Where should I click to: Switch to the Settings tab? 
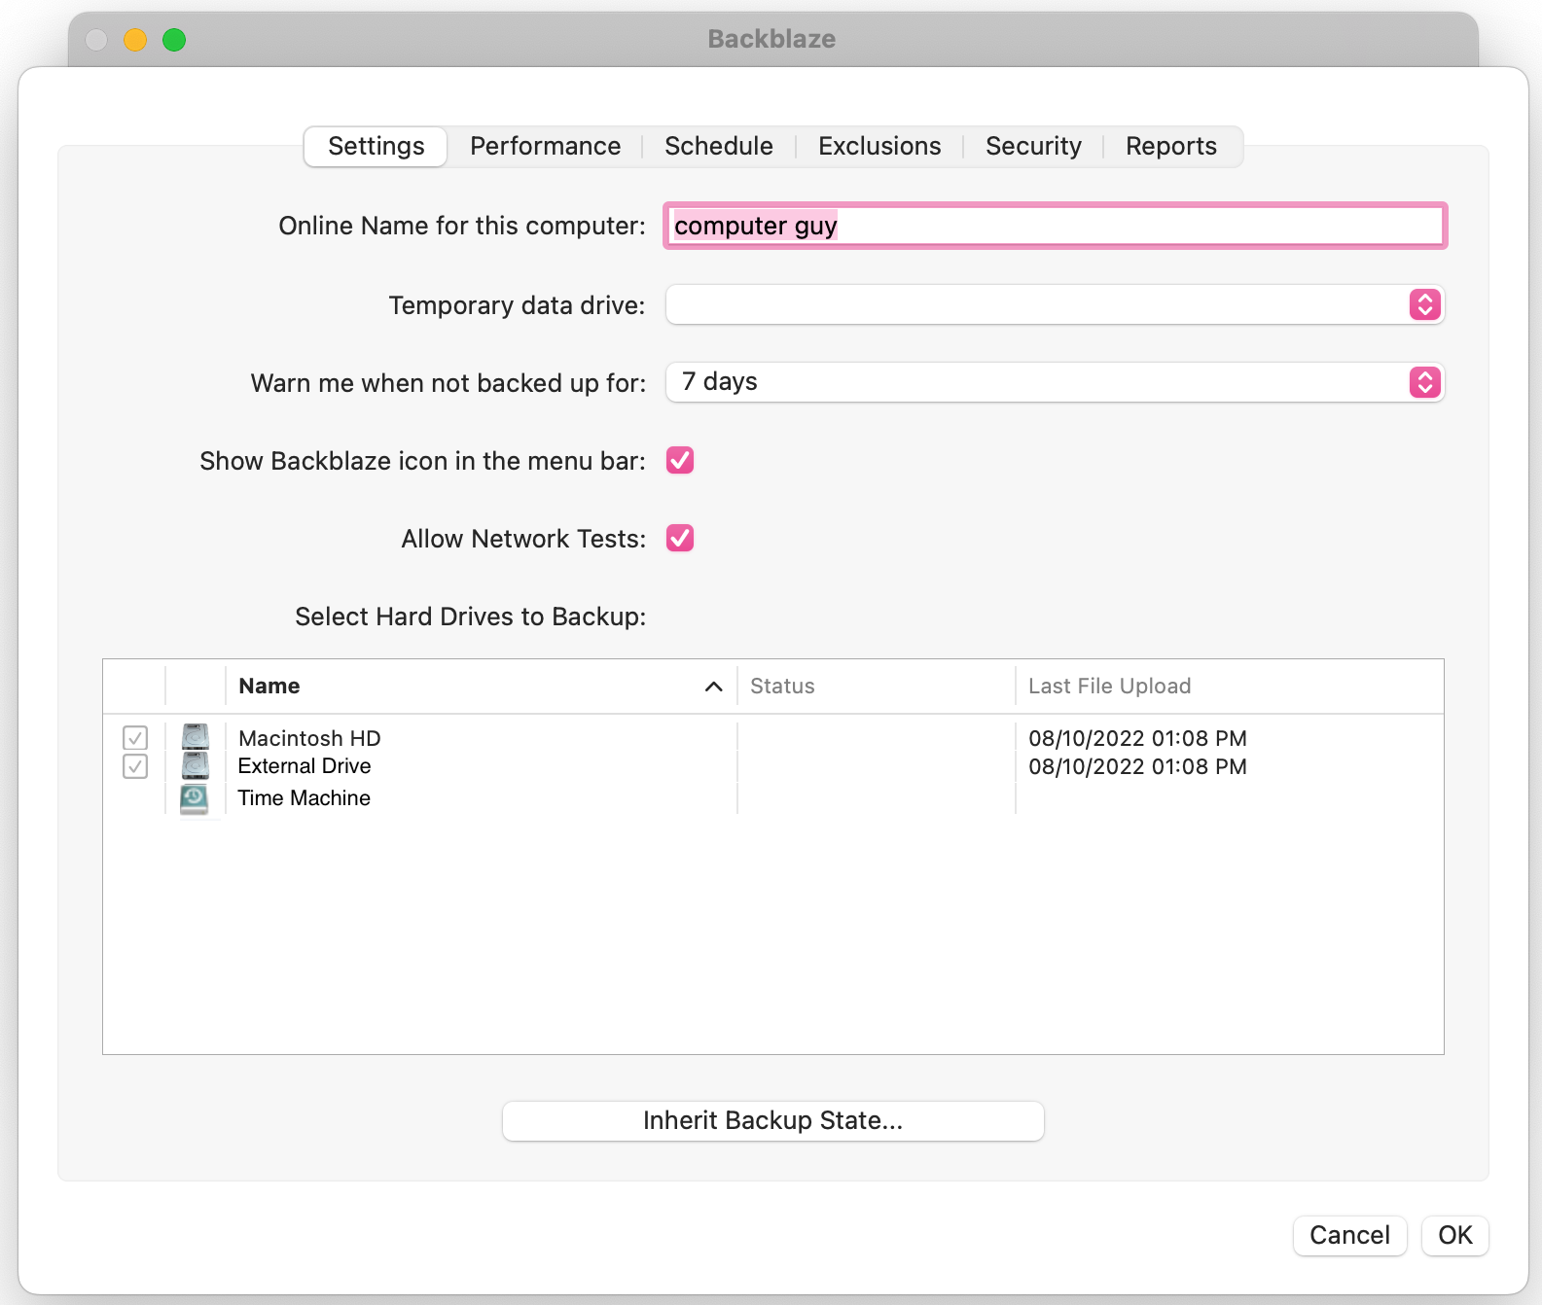click(x=376, y=147)
